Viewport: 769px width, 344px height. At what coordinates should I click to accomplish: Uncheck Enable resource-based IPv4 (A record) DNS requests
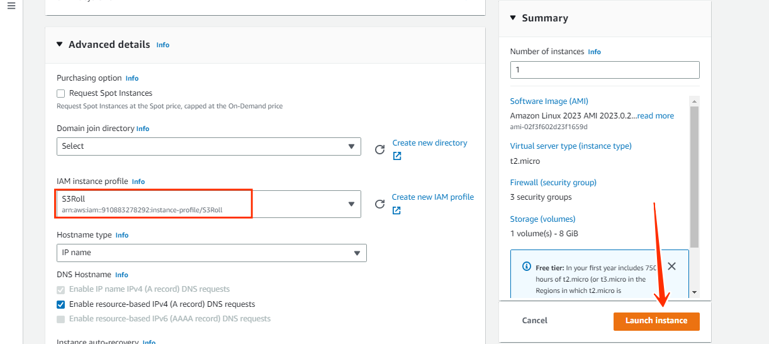click(x=61, y=304)
